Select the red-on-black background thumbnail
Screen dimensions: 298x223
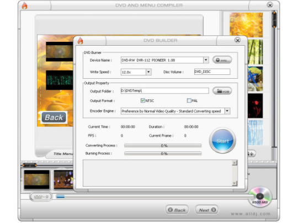[256, 106]
